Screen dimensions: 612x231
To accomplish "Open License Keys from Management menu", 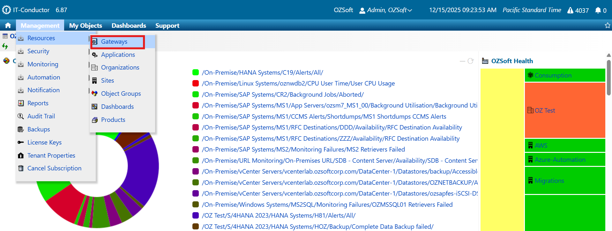I will coord(44,142).
